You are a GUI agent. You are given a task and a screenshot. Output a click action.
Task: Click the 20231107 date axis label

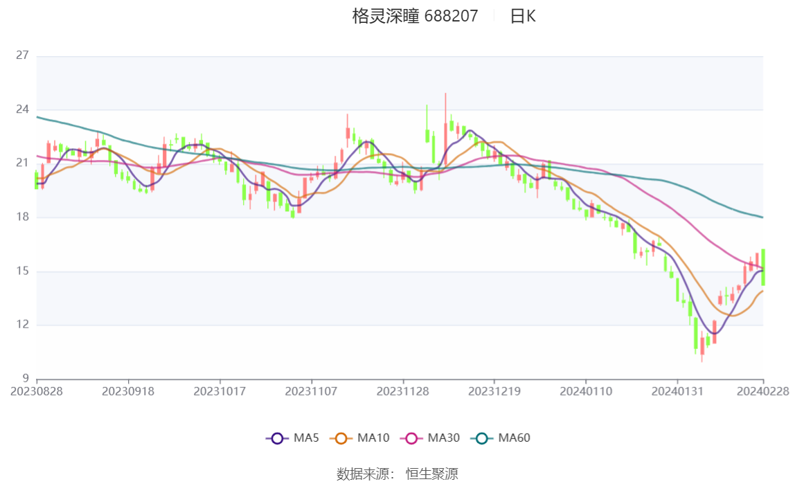(x=311, y=391)
